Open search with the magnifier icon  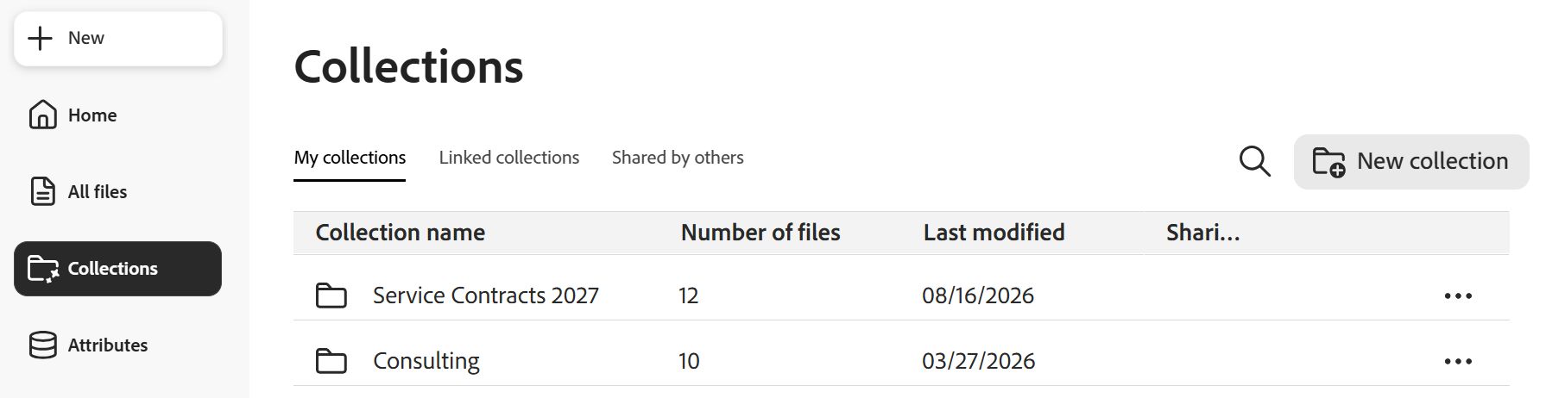click(x=1254, y=161)
